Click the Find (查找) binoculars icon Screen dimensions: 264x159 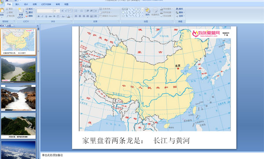(x=177, y=9)
